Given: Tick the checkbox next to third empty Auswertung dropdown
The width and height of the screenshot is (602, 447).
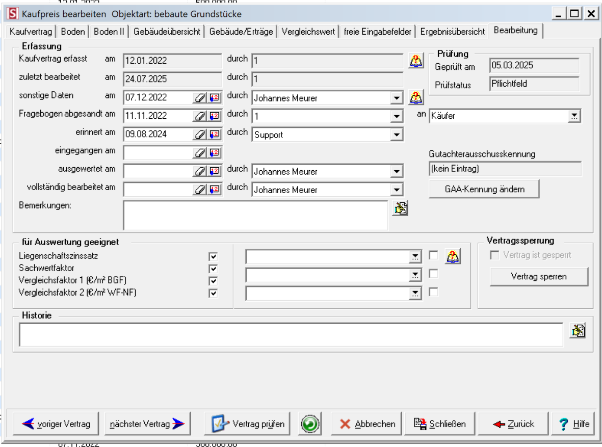Looking at the screenshot, I should [x=433, y=292].
